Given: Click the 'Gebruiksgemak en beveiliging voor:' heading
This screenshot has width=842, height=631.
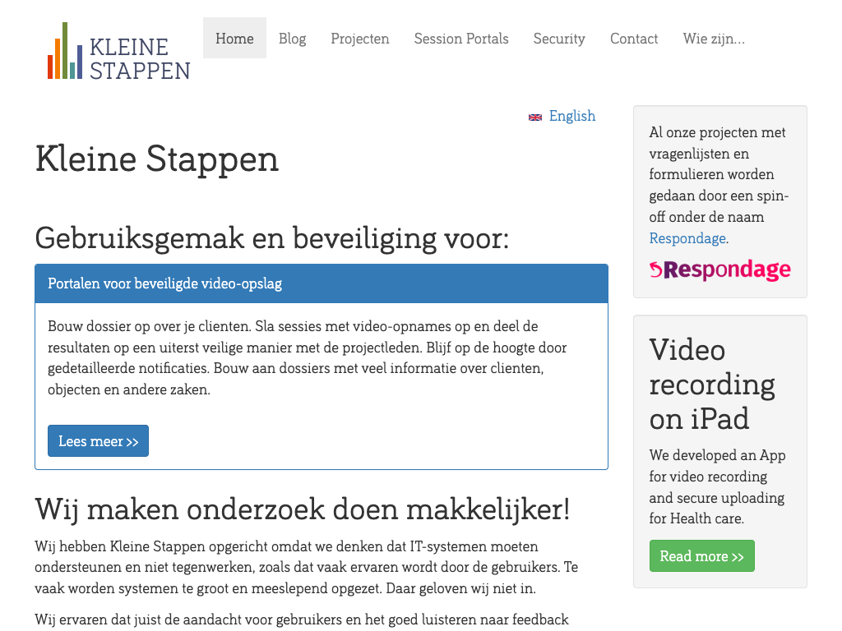Looking at the screenshot, I should point(272,238).
